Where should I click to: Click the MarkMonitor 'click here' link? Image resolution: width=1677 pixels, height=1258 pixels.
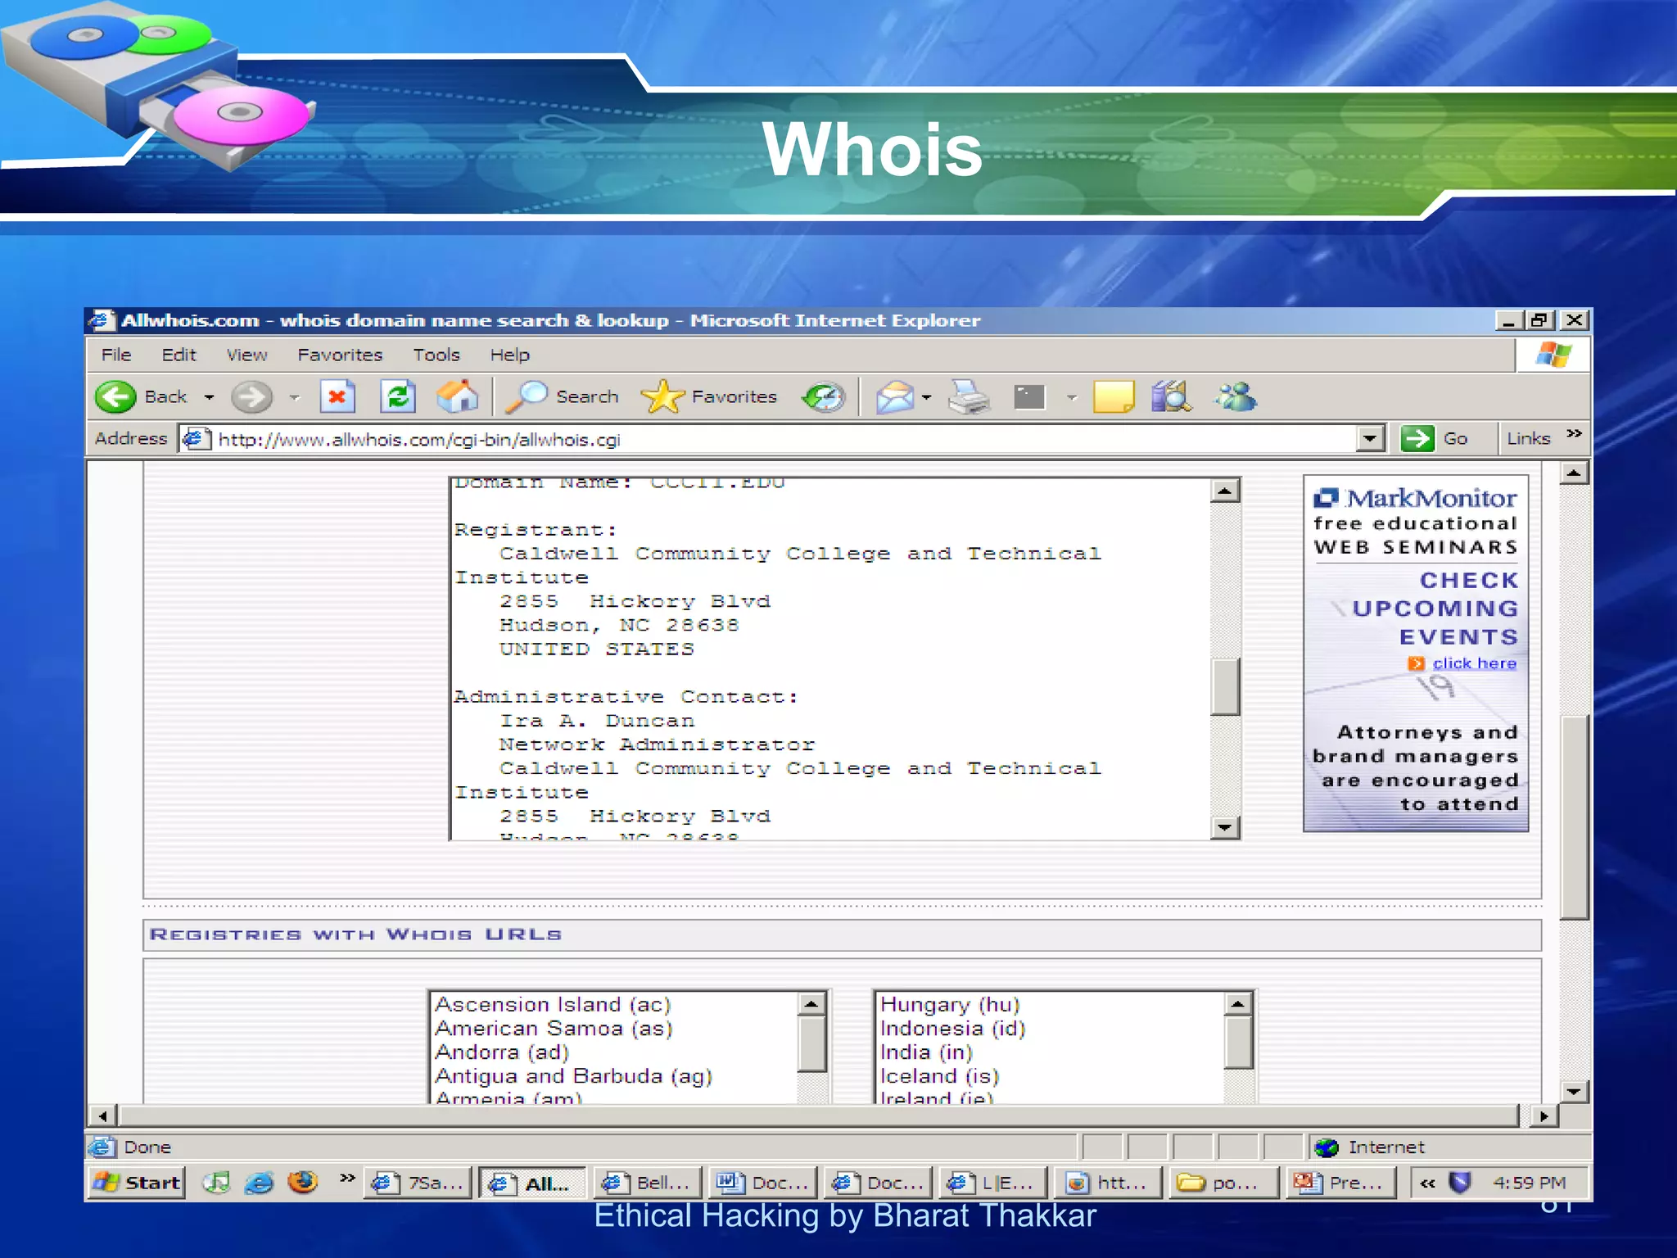[1474, 663]
